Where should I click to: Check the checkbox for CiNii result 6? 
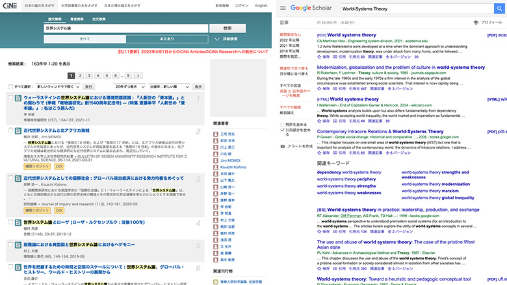click(x=10, y=267)
